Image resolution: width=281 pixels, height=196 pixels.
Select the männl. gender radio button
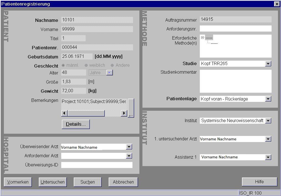tap(63, 65)
